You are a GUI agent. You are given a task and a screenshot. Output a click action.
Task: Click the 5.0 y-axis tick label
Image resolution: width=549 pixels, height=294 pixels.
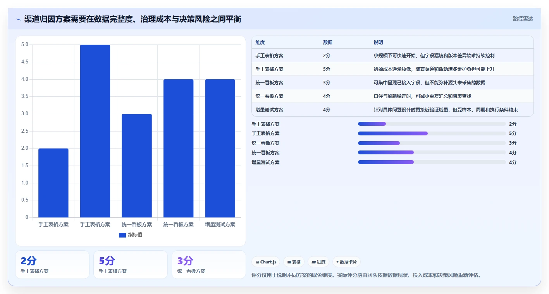coord(24,44)
